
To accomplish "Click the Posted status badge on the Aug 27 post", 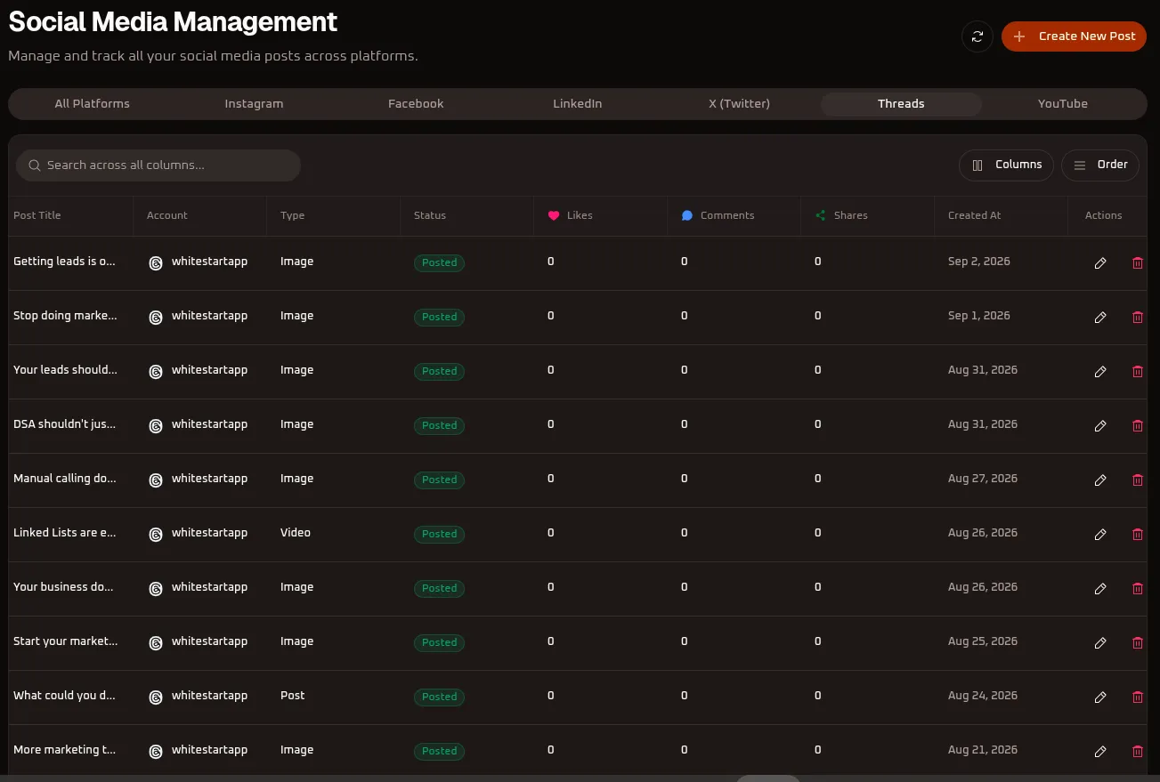I will click(x=439, y=480).
